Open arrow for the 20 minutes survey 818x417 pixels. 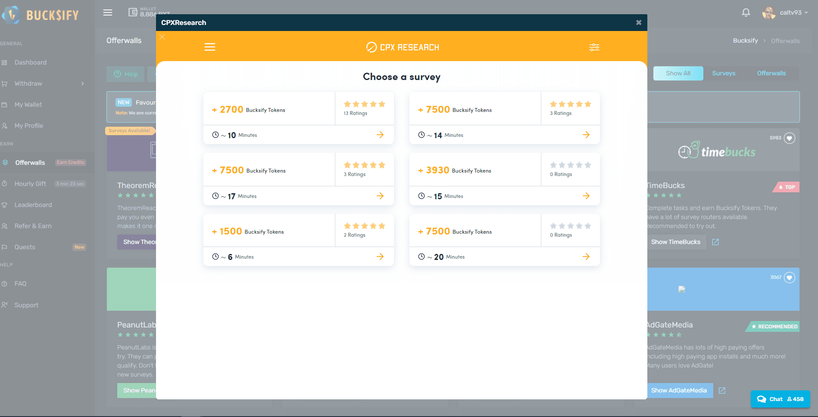[586, 256]
